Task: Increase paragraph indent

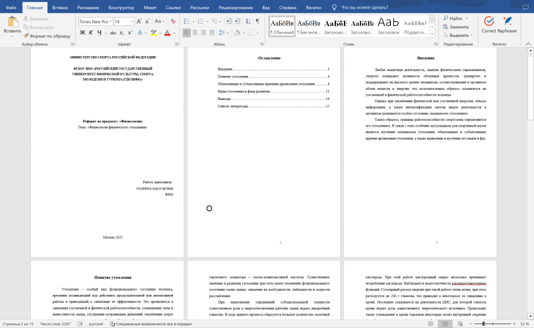Action: click(238, 21)
